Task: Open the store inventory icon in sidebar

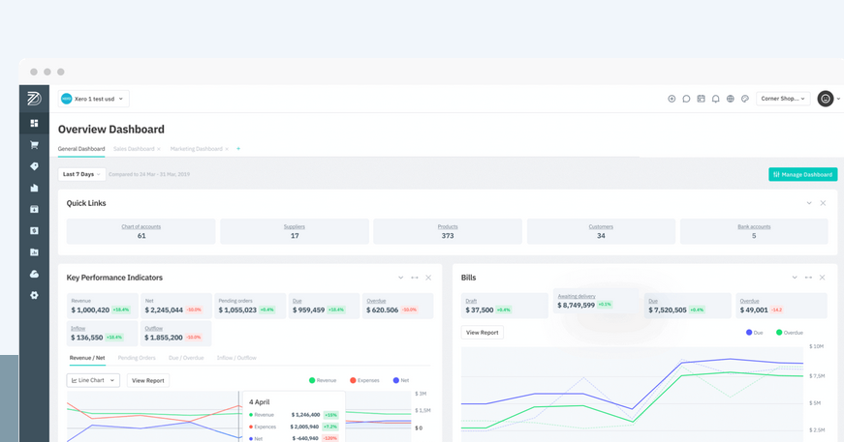Action: [x=34, y=210]
